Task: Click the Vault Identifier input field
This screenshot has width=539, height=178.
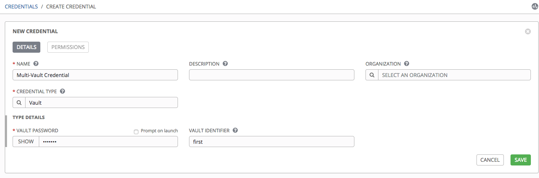Action: (272, 142)
